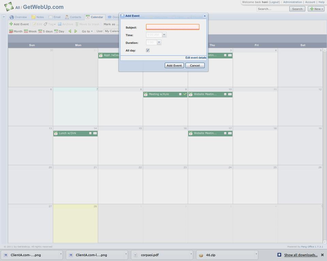327x261 pixels.
Task: Switch calendar to Month view
Action: point(16,31)
